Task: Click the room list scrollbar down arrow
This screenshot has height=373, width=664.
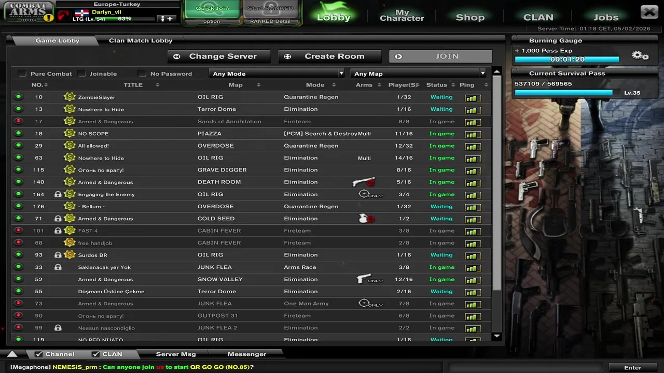Action: click(496, 336)
